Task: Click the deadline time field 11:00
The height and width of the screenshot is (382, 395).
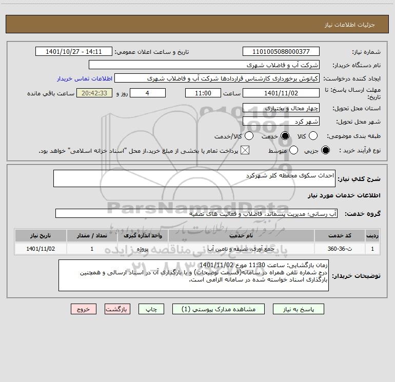Action: pos(203,93)
